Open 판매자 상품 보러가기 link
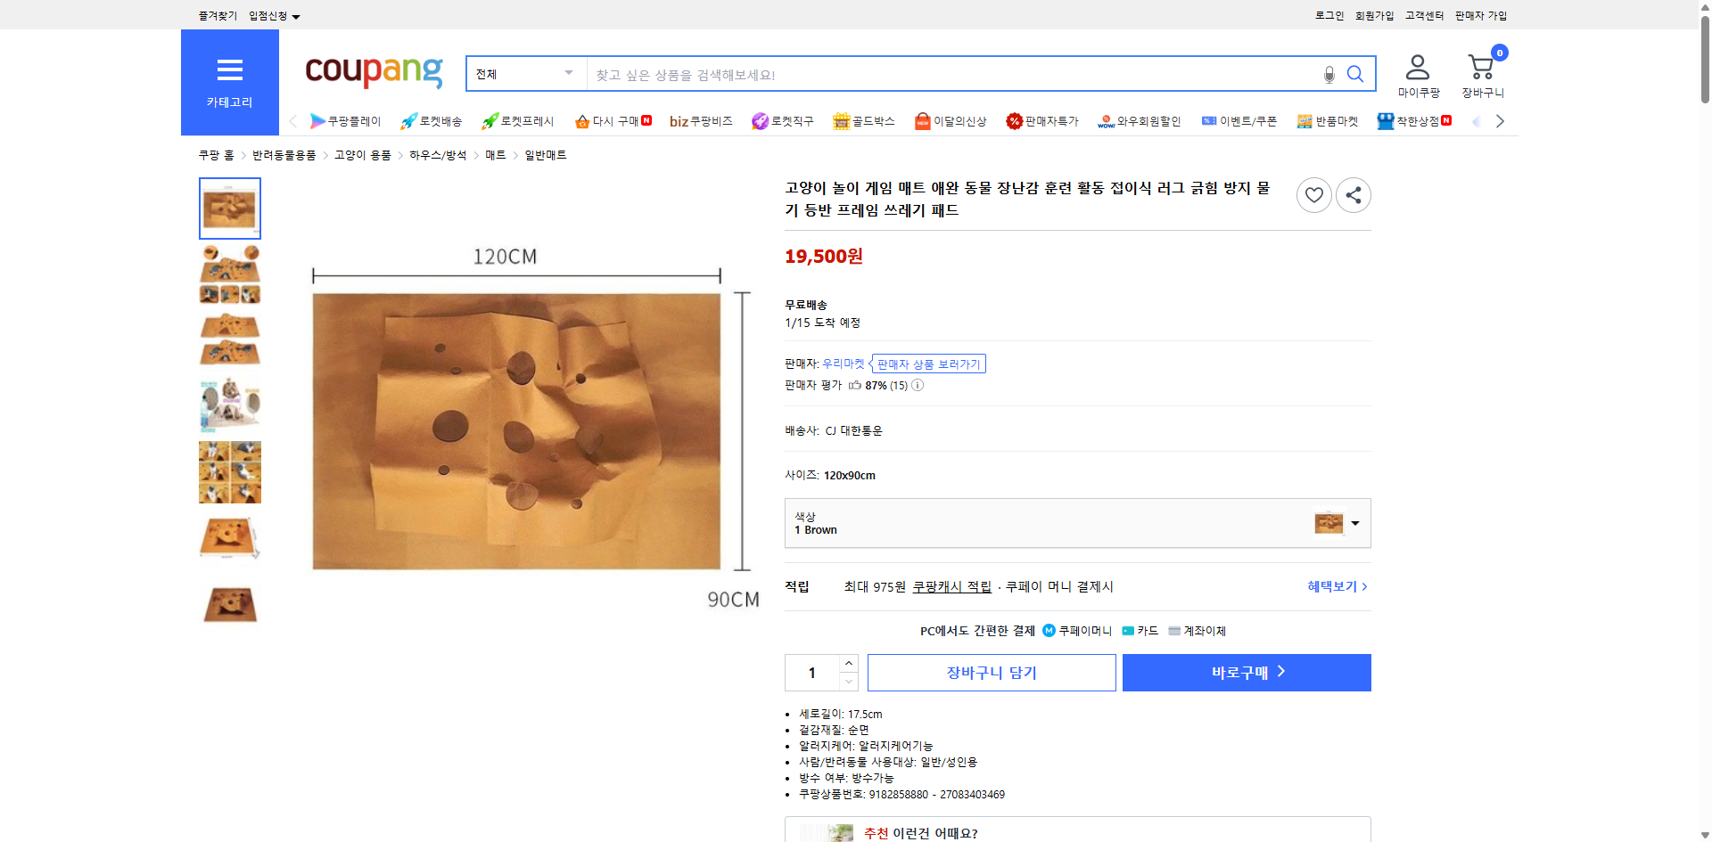This screenshot has height=842, width=1712. (x=927, y=364)
